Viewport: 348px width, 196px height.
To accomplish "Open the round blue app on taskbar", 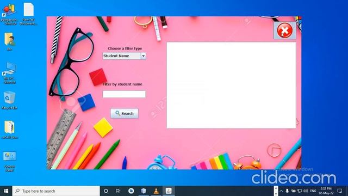I will [131, 191].
